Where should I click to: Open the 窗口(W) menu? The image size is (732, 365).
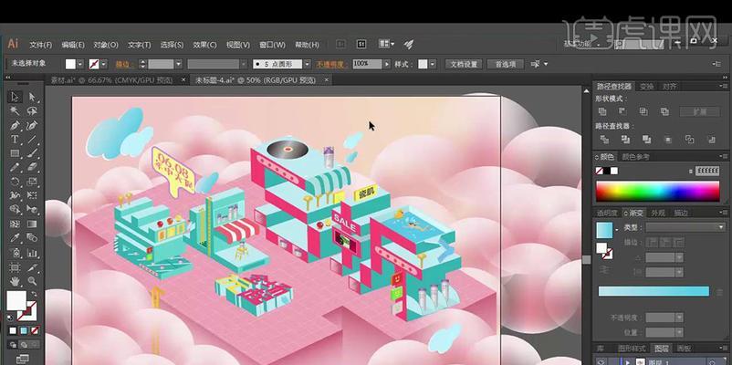[x=272, y=45]
